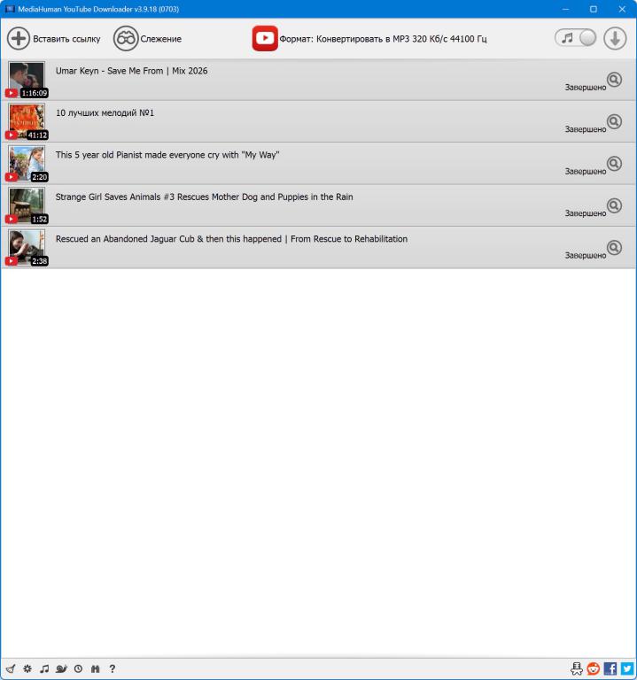Screen dimensions: 637x680
Task: Click the snail speed limit icon
Action: click(61, 669)
